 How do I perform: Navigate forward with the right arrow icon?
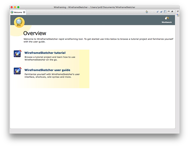click(x=154, y=12)
